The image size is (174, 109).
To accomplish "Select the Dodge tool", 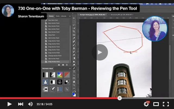I will point(74,65).
